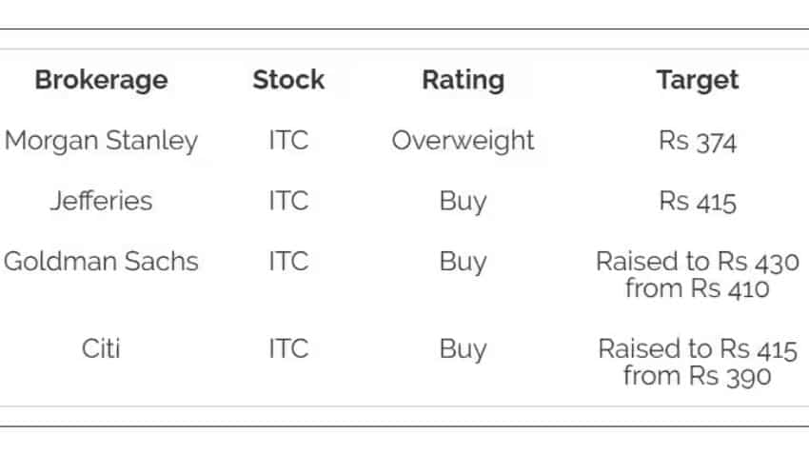Click Buy rating in Citi row
Screen dimensions: 809x455
point(463,348)
